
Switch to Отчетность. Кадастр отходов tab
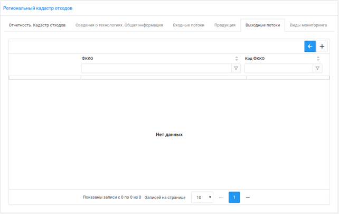click(37, 25)
